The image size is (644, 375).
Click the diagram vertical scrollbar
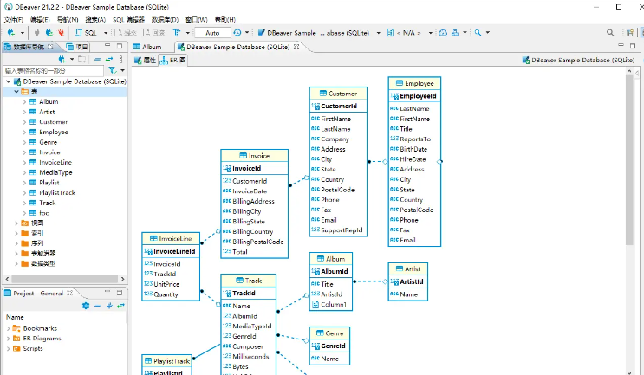629,160
